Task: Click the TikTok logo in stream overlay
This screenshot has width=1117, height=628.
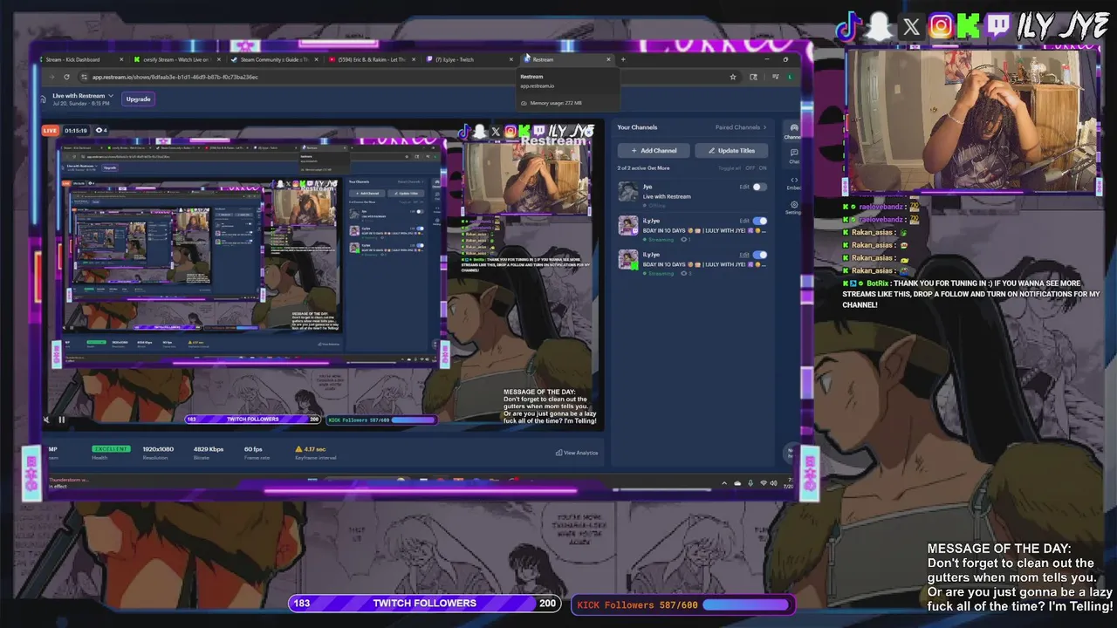Action: 848,27
